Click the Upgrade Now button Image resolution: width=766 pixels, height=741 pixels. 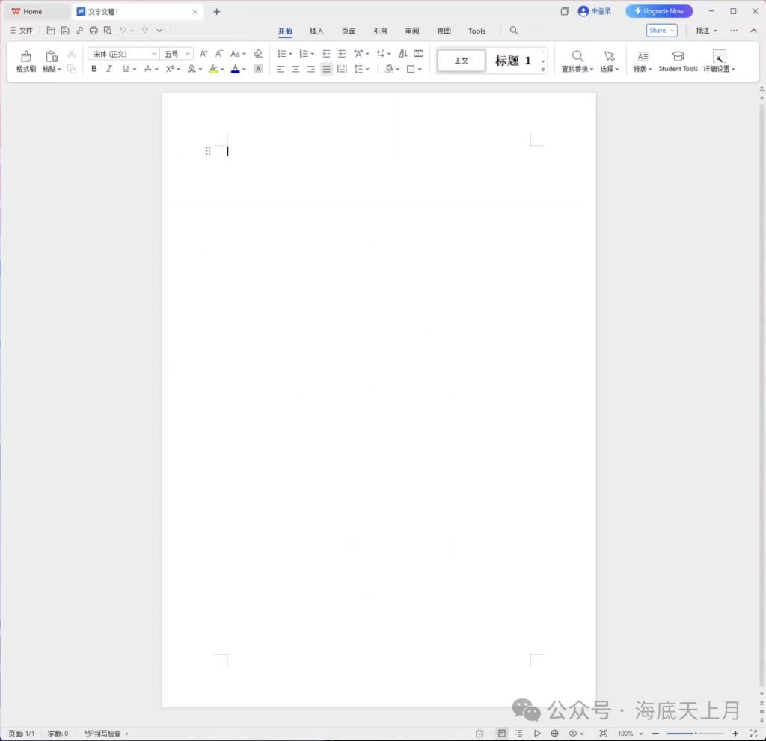(659, 11)
